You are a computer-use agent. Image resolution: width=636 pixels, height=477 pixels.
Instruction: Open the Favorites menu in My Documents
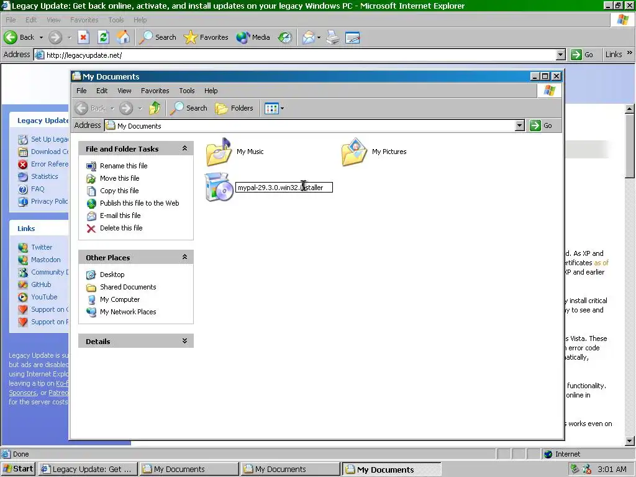155,91
